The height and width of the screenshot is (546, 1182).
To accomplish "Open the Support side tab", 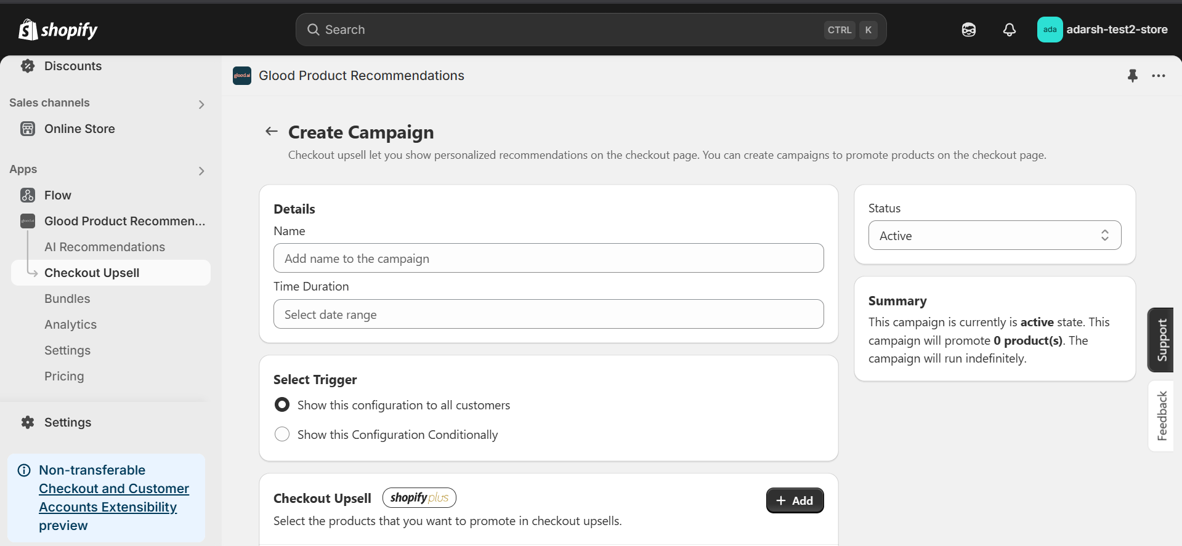I will (x=1162, y=340).
